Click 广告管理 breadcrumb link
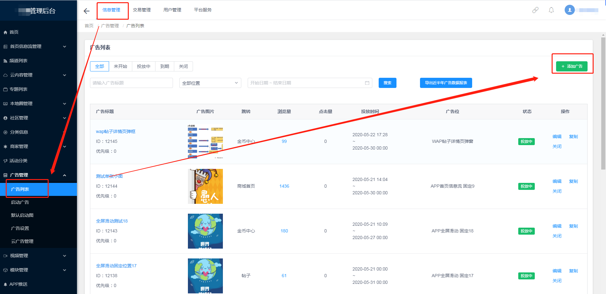The width and height of the screenshot is (606, 294). click(x=110, y=26)
